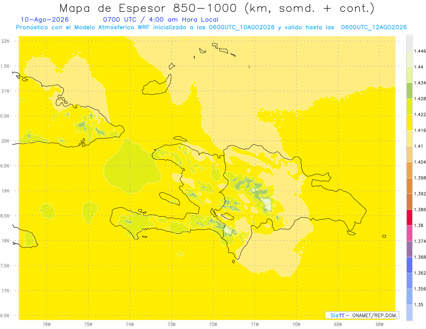The image size is (426, 329).
Task: Click the longitude label '74W'
Action: pos(130,324)
